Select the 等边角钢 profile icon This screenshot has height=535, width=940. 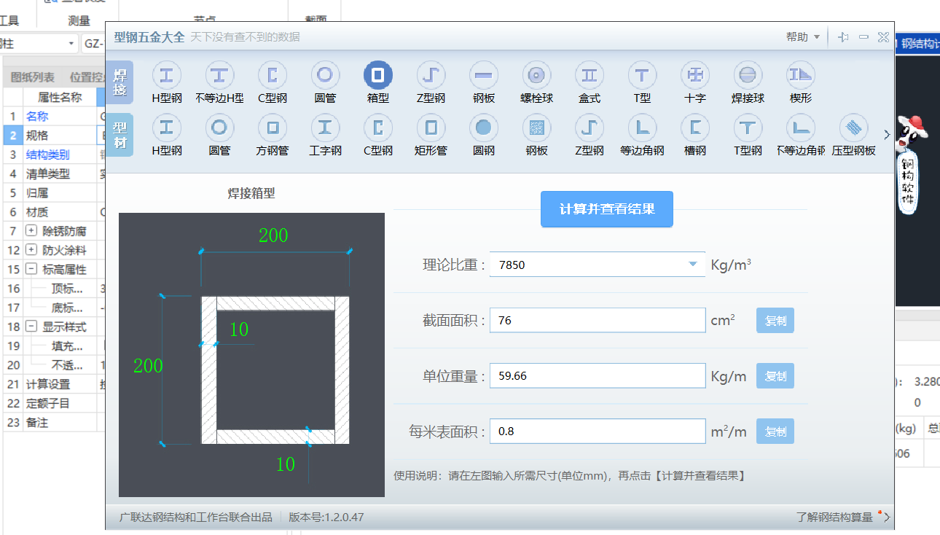tap(642, 128)
